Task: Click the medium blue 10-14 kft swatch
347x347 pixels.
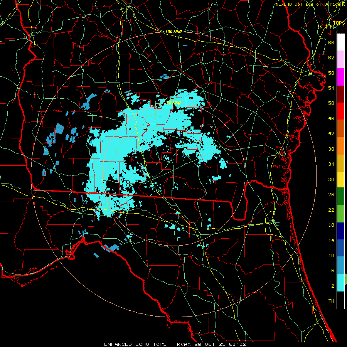Action: pyautogui.click(x=340, y=248)
